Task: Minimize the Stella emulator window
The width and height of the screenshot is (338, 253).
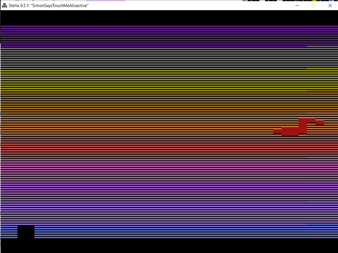Action: click(x=296, y=6)
